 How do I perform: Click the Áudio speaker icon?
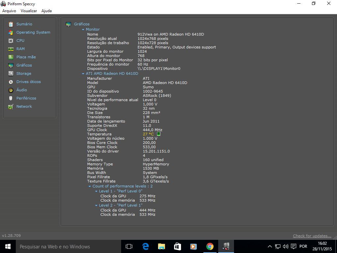click(x=11, y=90)
